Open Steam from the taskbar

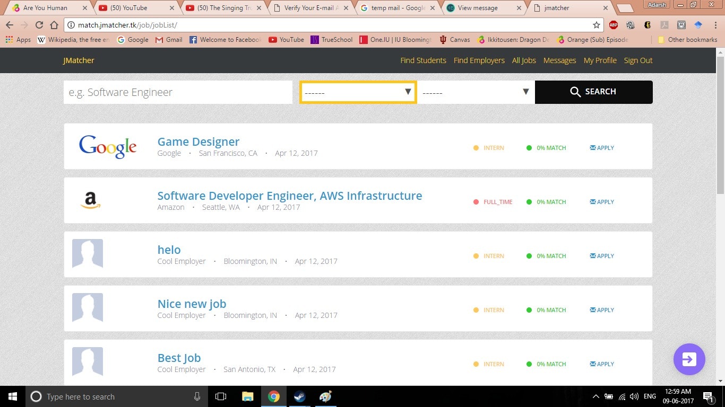pyautogui.click(x=299, y=396)
